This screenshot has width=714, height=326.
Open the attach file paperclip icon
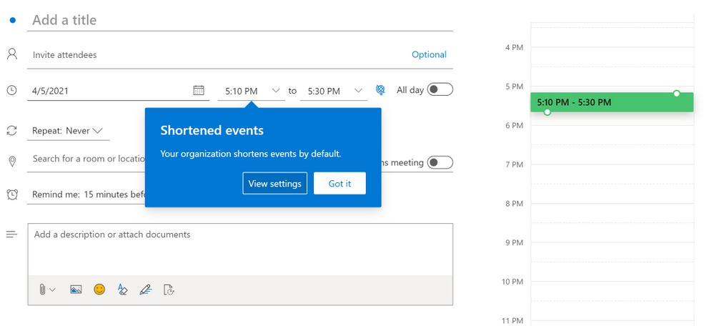pyautogui.click(x=42, y=289)
